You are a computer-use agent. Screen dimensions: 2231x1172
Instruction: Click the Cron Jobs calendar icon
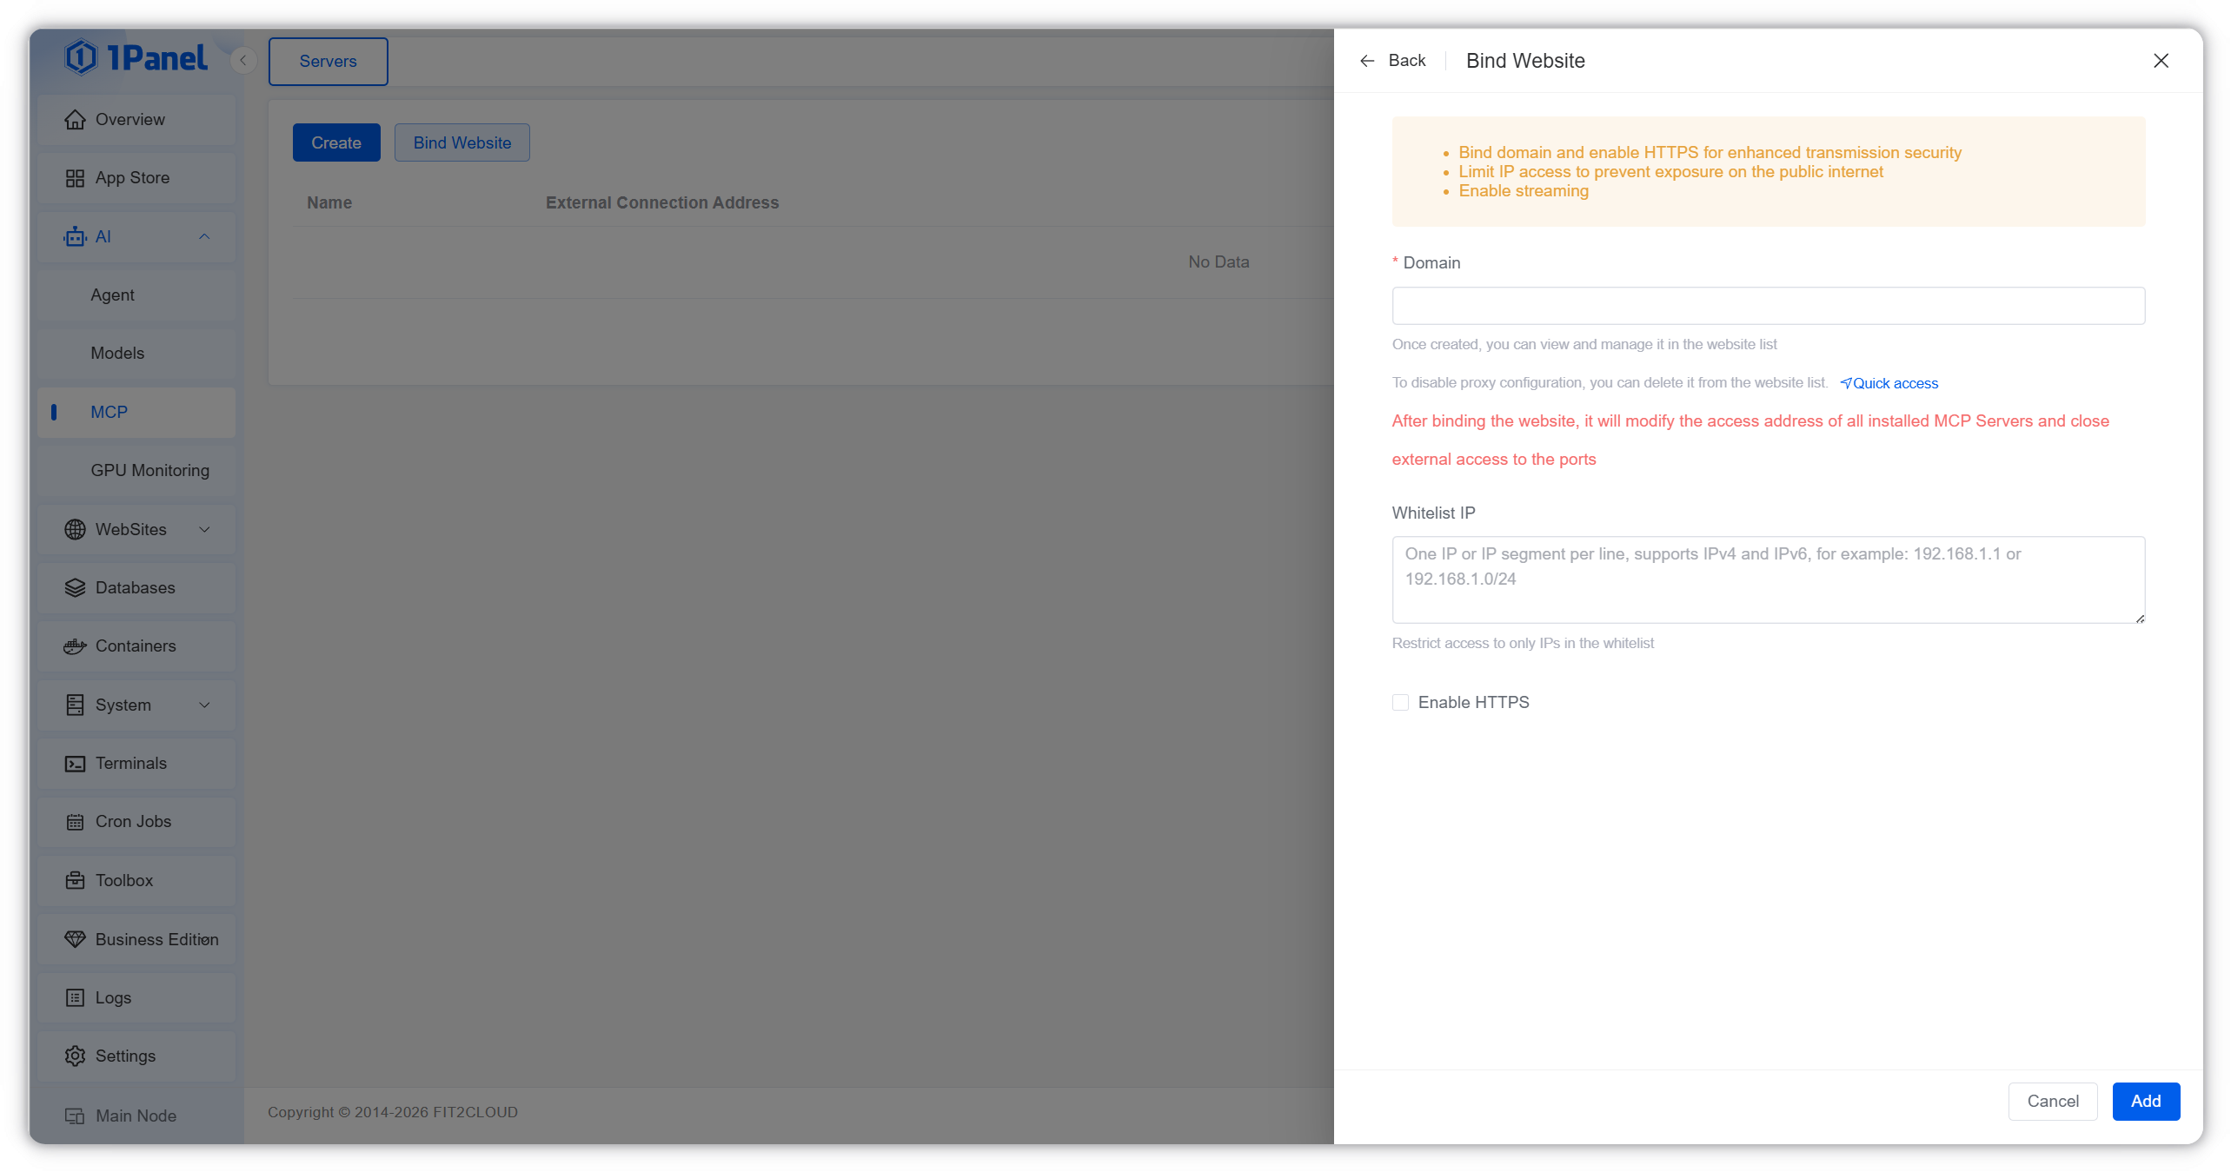click(x=76, y=822)
